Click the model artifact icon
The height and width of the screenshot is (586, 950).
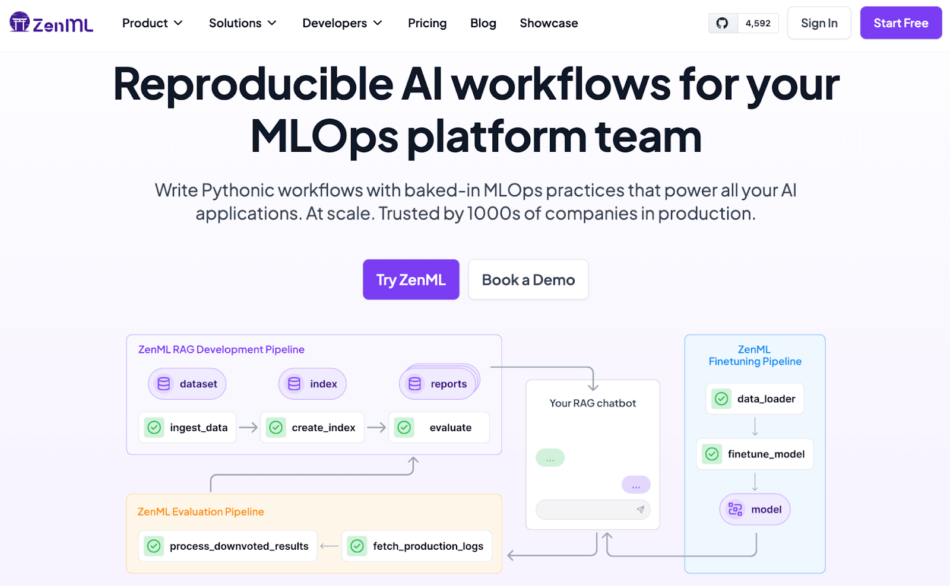(x=735, y=509)
